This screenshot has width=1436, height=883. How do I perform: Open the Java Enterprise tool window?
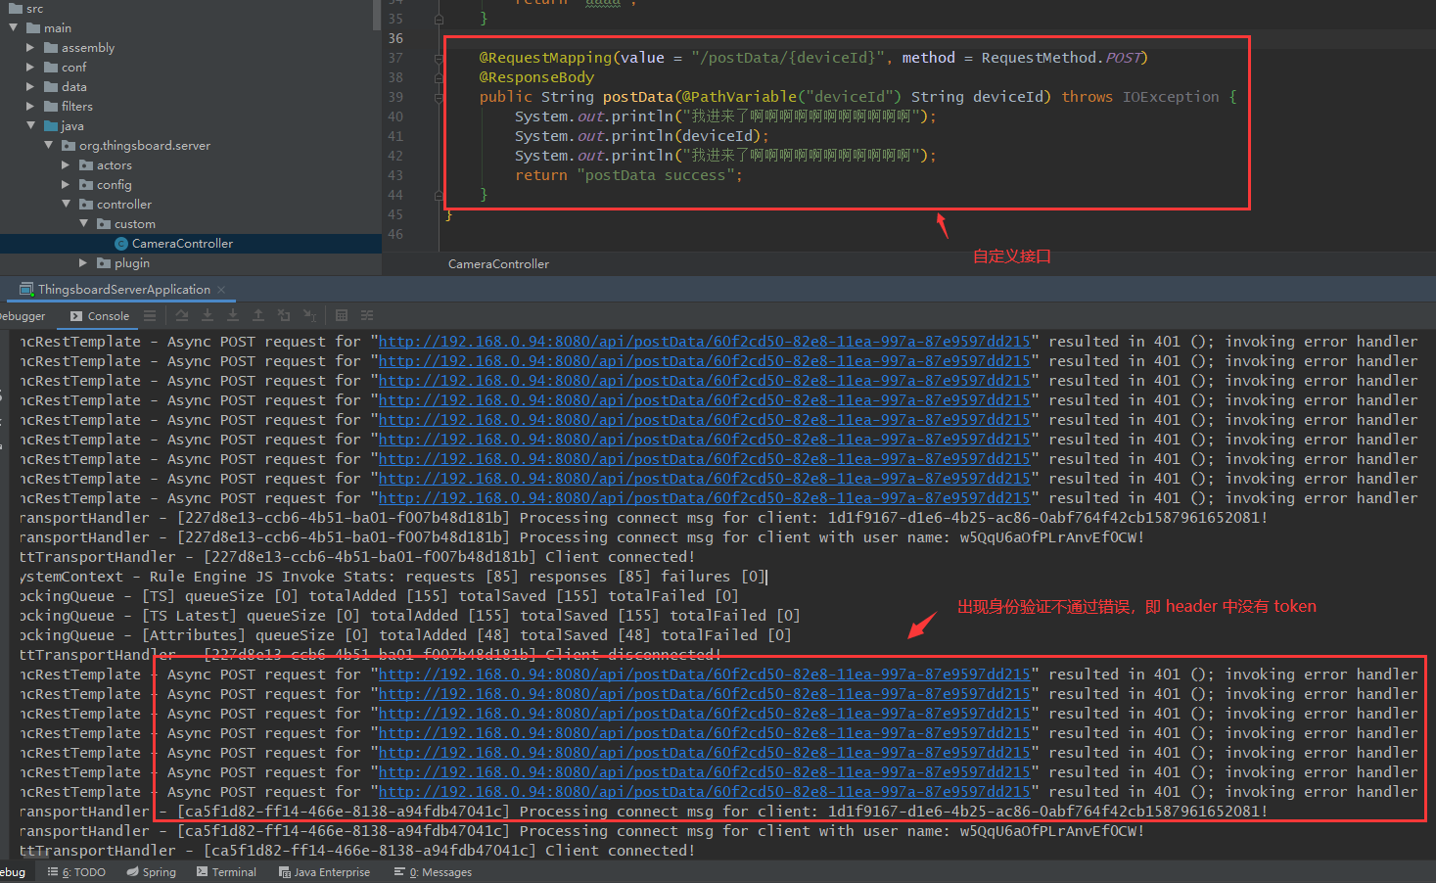[x=324, y=872]
